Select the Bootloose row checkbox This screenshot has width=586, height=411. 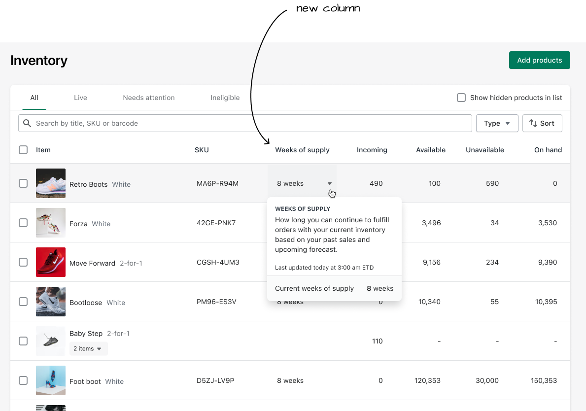click(23, 302)
